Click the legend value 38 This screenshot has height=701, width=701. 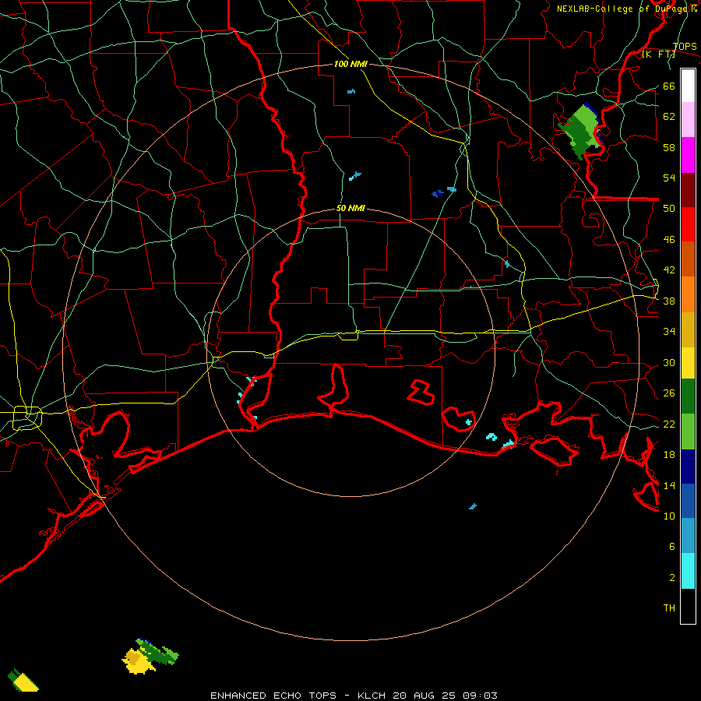coord(669,301)
